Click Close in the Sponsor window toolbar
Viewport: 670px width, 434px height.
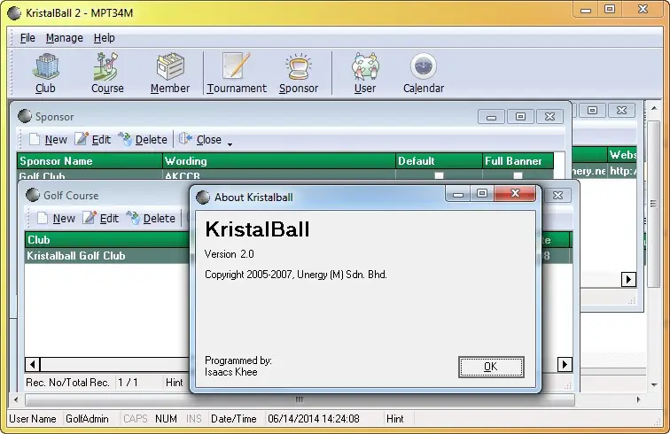pyautogui.click(x=200, y=140)
